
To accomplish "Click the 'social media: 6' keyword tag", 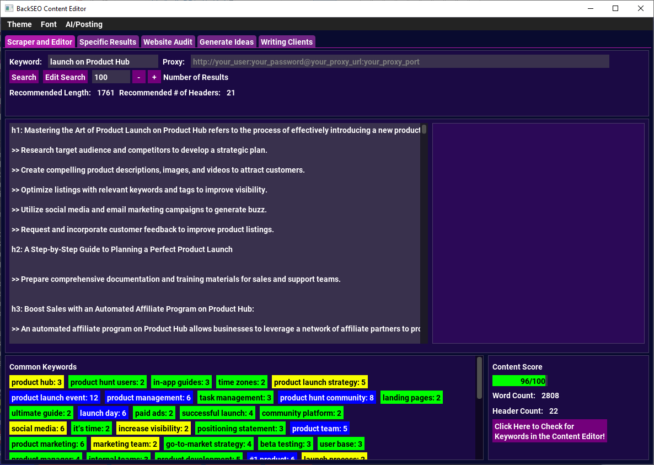I will (x=38, y=429).
